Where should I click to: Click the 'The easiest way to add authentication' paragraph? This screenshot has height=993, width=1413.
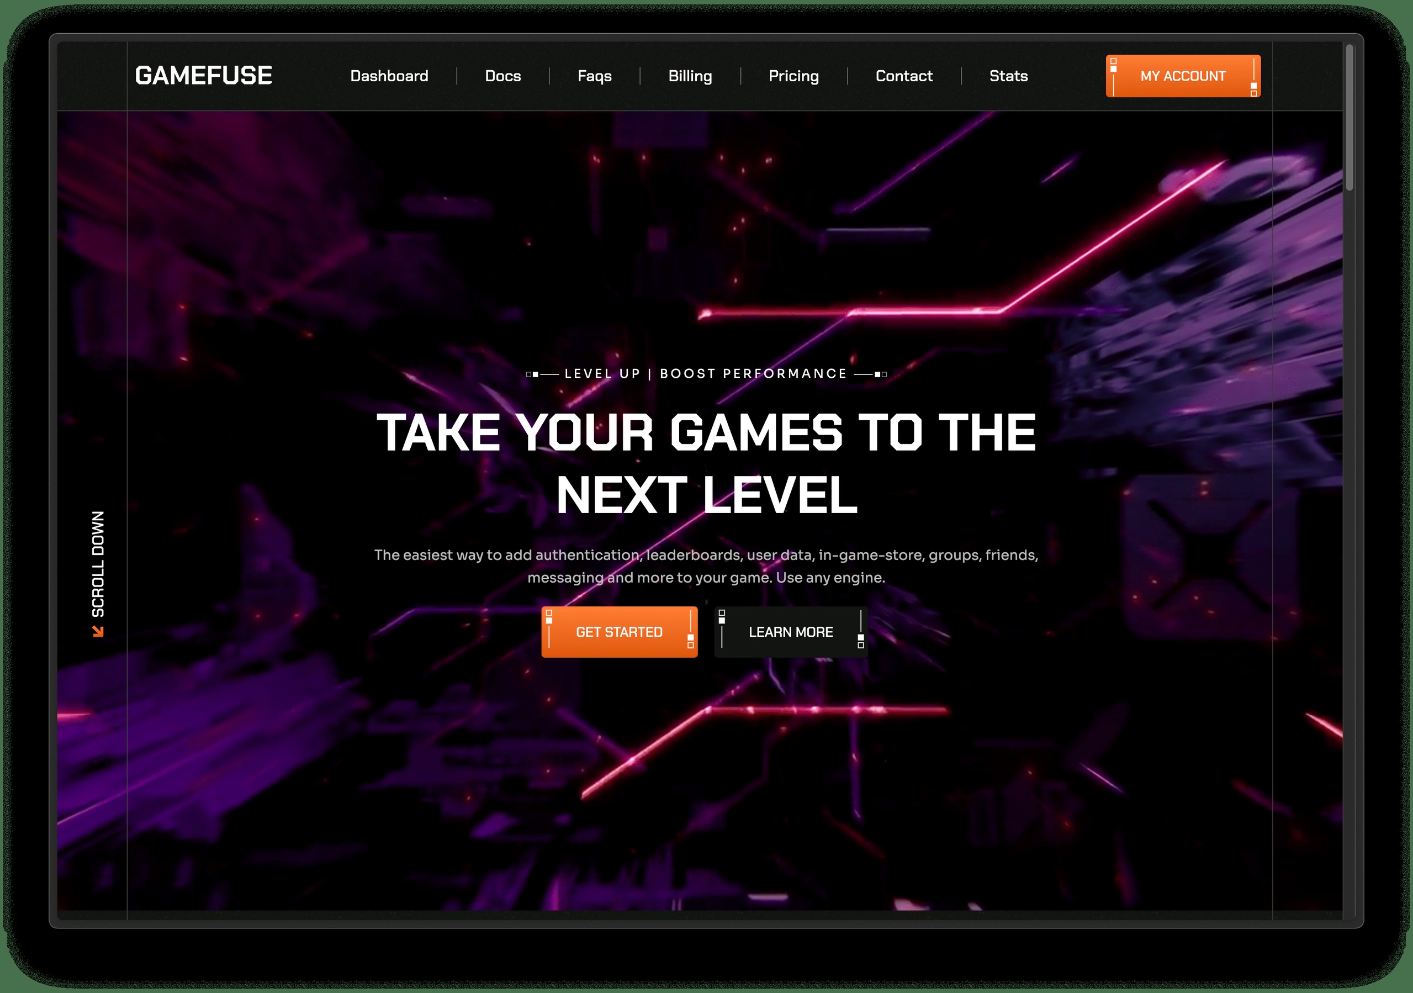pyautogui.click(x=706, y=567)
